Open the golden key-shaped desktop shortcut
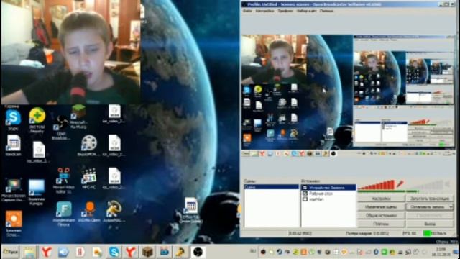Viewport: 460px width, 259px height. 114,212
